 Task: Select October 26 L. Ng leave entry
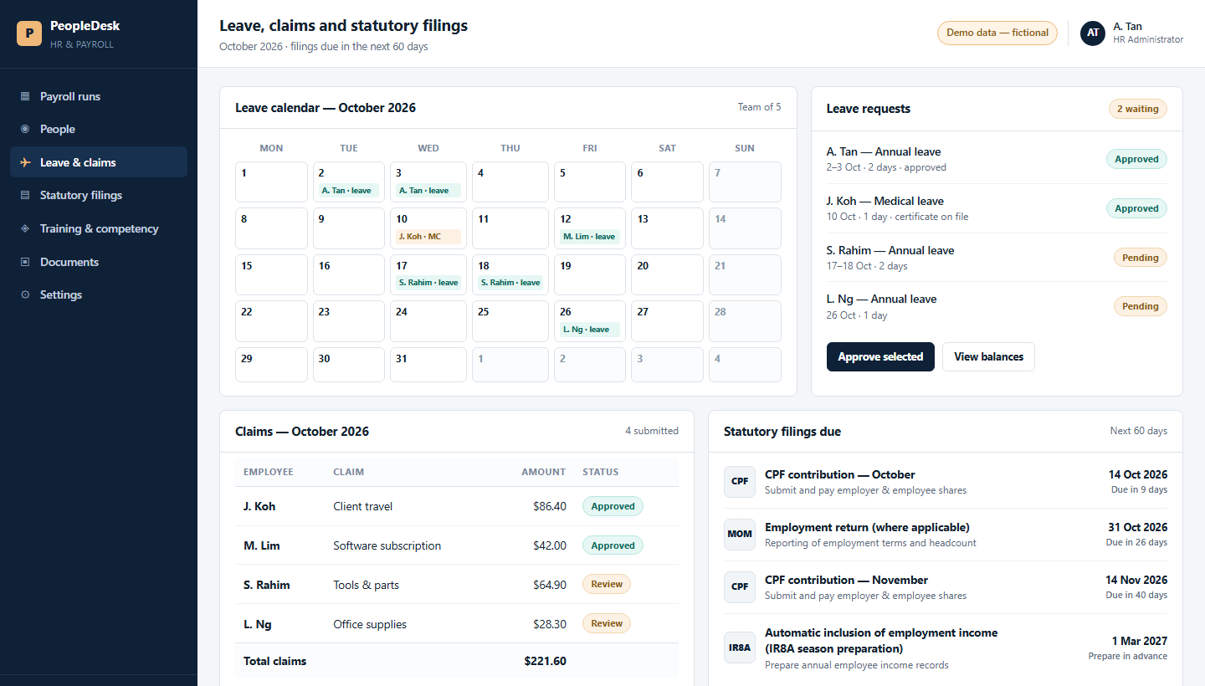pos(590,330)
